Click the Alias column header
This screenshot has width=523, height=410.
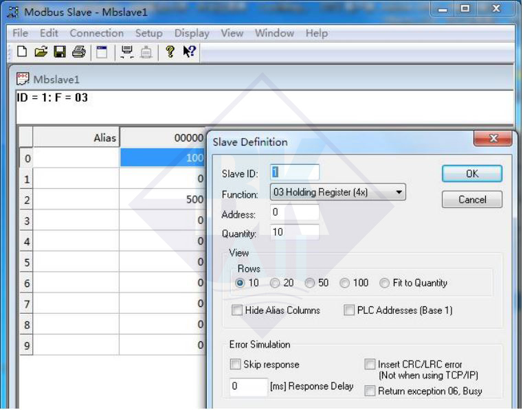click(x=76, y=137)
